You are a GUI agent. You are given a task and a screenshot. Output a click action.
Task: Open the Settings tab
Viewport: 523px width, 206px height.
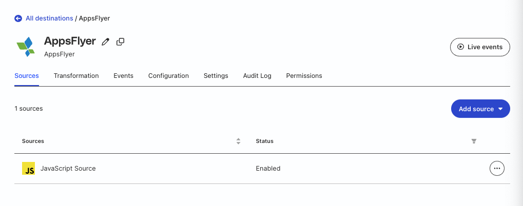tap(216, 76)
